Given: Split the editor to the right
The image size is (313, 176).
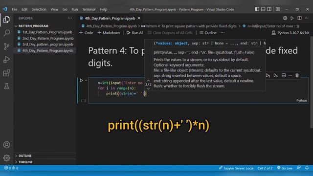Looking at the screenshot, I should tap(299, 18).
